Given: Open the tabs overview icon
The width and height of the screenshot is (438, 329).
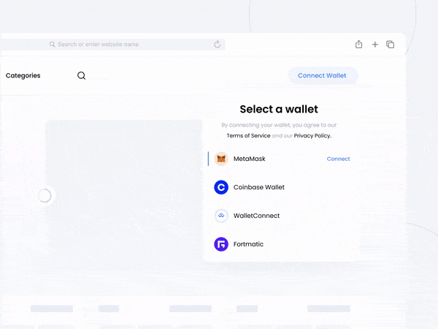Looking at the screenshot, I should 391,44.
